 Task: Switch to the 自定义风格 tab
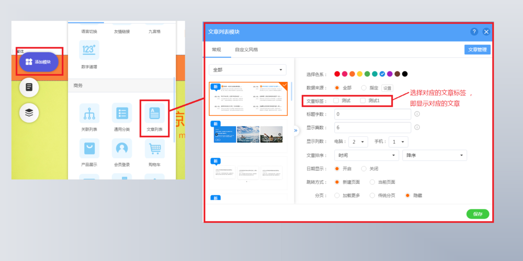(246, 50)
